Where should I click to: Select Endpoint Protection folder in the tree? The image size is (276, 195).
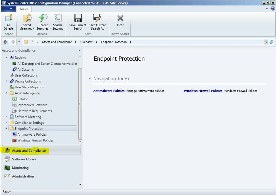tap(43, 128)
